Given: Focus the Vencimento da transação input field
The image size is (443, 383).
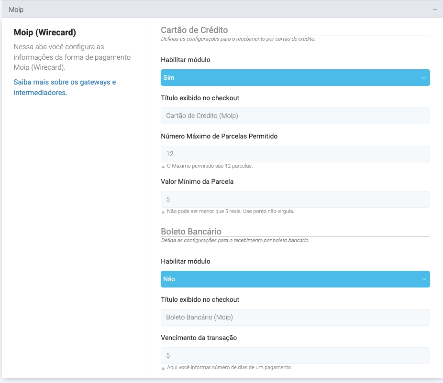Looking at the screenshot, I should click(x=295, y=356).
